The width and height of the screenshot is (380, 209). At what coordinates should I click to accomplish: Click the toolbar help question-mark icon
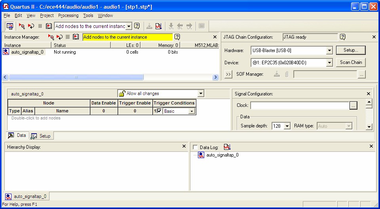[x=137, y=26]
